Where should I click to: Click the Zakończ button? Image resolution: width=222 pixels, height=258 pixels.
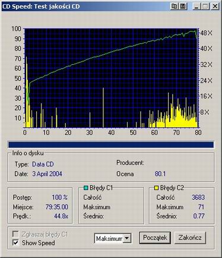[190, 238]
